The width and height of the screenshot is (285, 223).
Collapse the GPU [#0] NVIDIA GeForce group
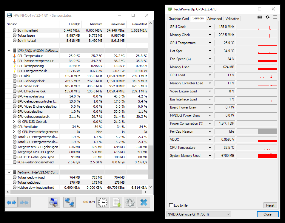(9, 50)
